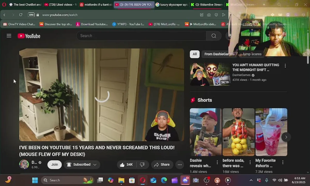Select the All filter chip
This screenshot has height=186, width=310.
[x=195, y=54]
